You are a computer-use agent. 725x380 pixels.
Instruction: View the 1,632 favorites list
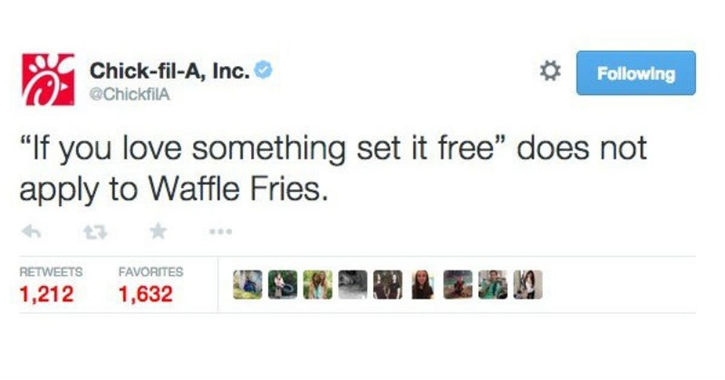147,294
